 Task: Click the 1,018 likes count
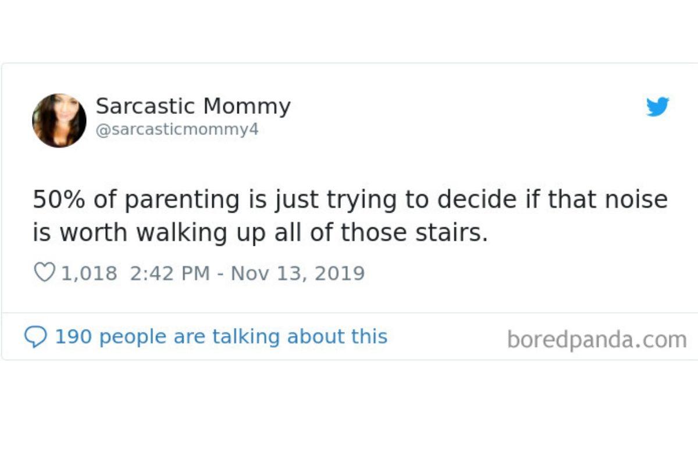tap(89, 273)
